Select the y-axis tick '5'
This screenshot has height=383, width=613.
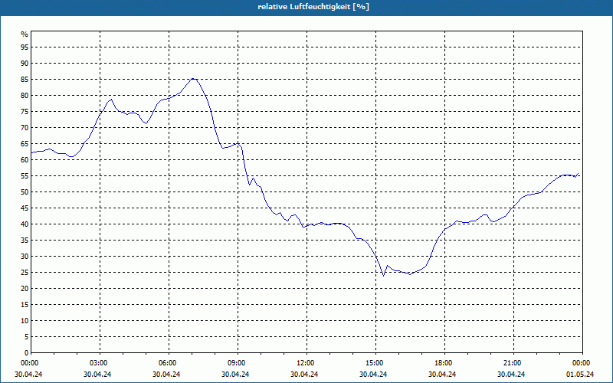click(x=27, y=337)
